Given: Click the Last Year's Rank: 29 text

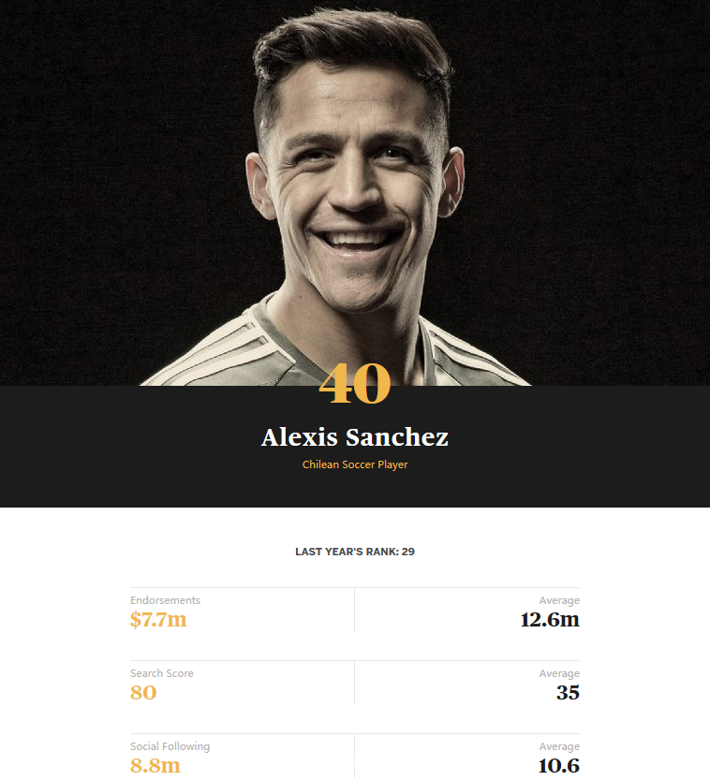Looking at the screenshot, I should 355,552.
